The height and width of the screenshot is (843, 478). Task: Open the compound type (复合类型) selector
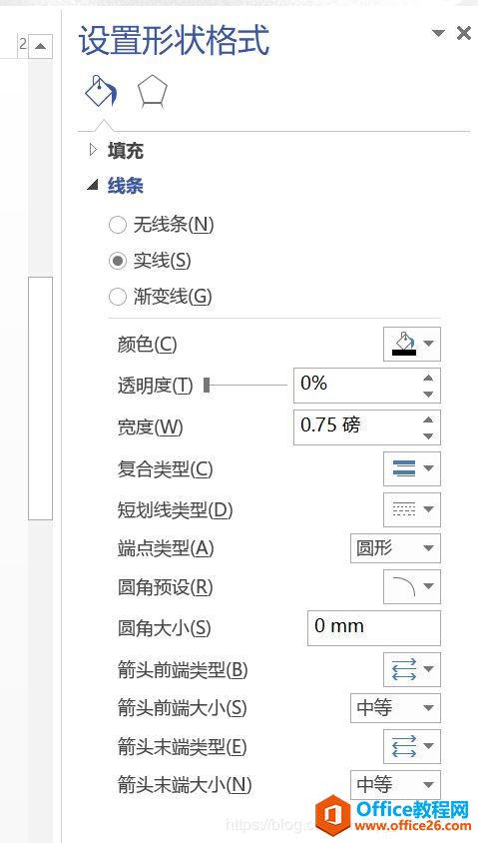click(412, 468)
